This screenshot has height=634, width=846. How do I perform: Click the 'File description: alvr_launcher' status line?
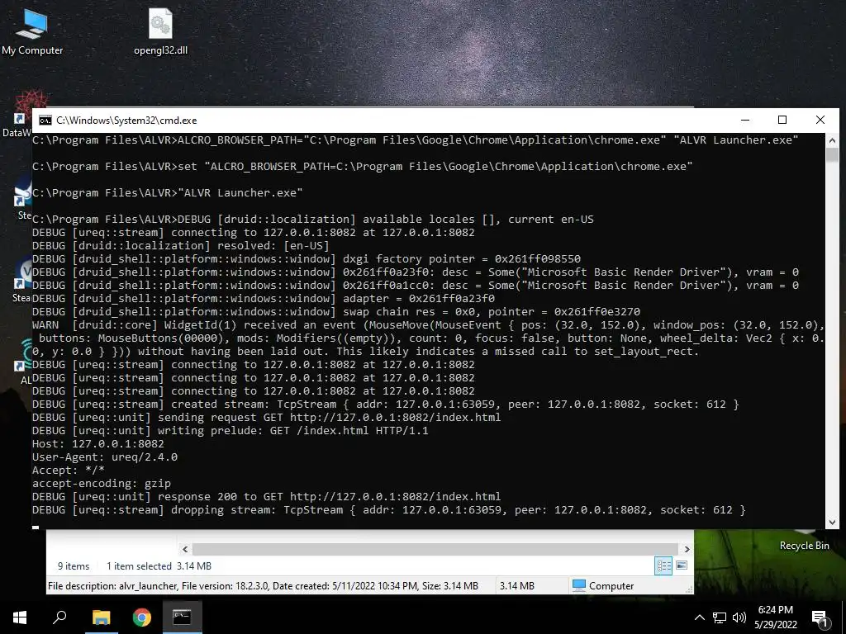pos(263,585)
